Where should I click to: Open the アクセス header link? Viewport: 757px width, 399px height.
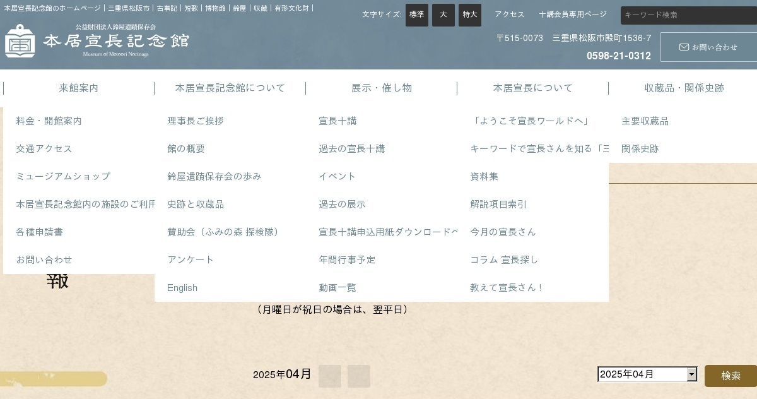(509, 15)
